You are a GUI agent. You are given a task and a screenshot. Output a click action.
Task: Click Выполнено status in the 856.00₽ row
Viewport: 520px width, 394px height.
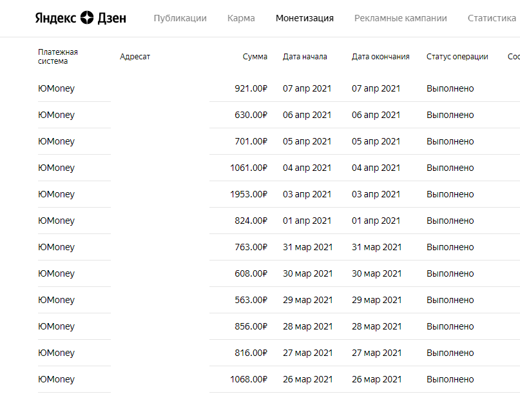click(450, 327)
